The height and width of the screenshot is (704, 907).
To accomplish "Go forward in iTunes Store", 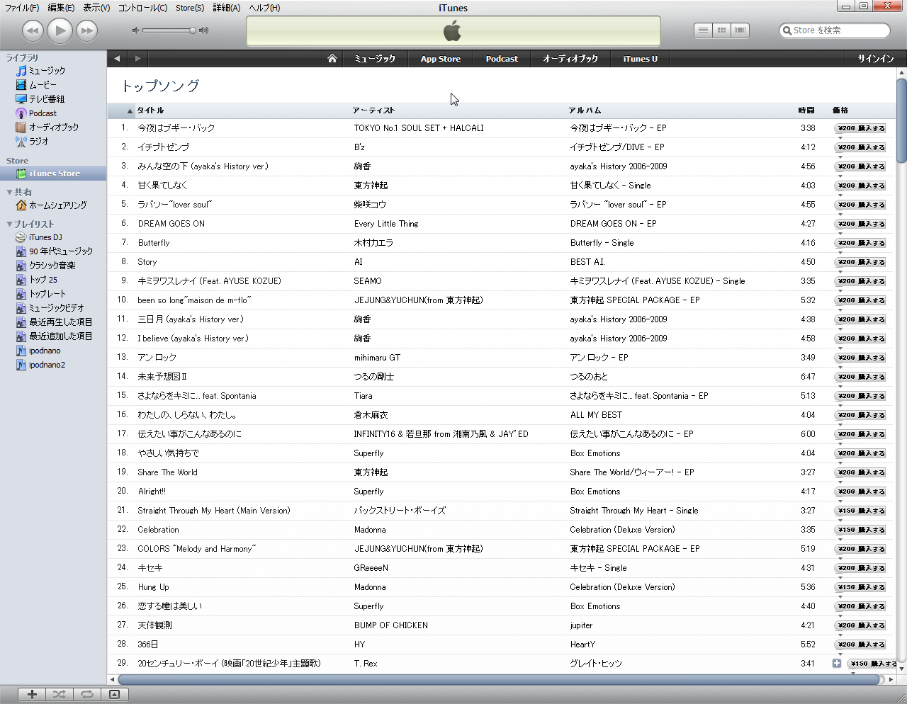I will tap(138, 59).
